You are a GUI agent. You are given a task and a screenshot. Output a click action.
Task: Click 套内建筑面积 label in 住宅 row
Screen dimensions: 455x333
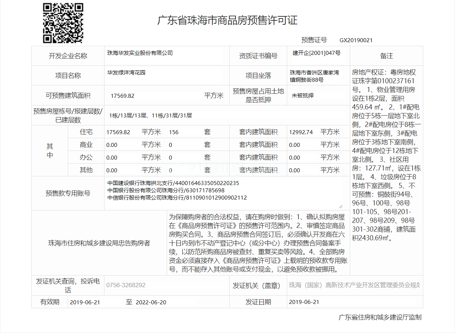pos(258,132)
